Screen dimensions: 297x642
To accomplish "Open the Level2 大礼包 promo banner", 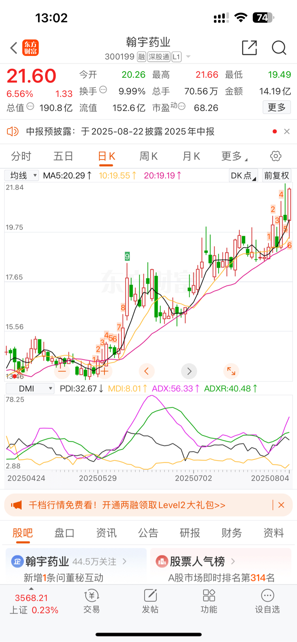I will [148, 505].
